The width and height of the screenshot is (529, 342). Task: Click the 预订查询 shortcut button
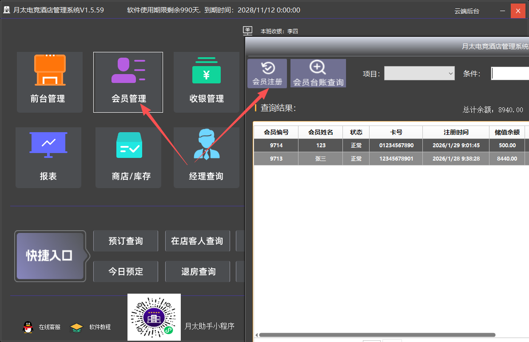(126, 241)
